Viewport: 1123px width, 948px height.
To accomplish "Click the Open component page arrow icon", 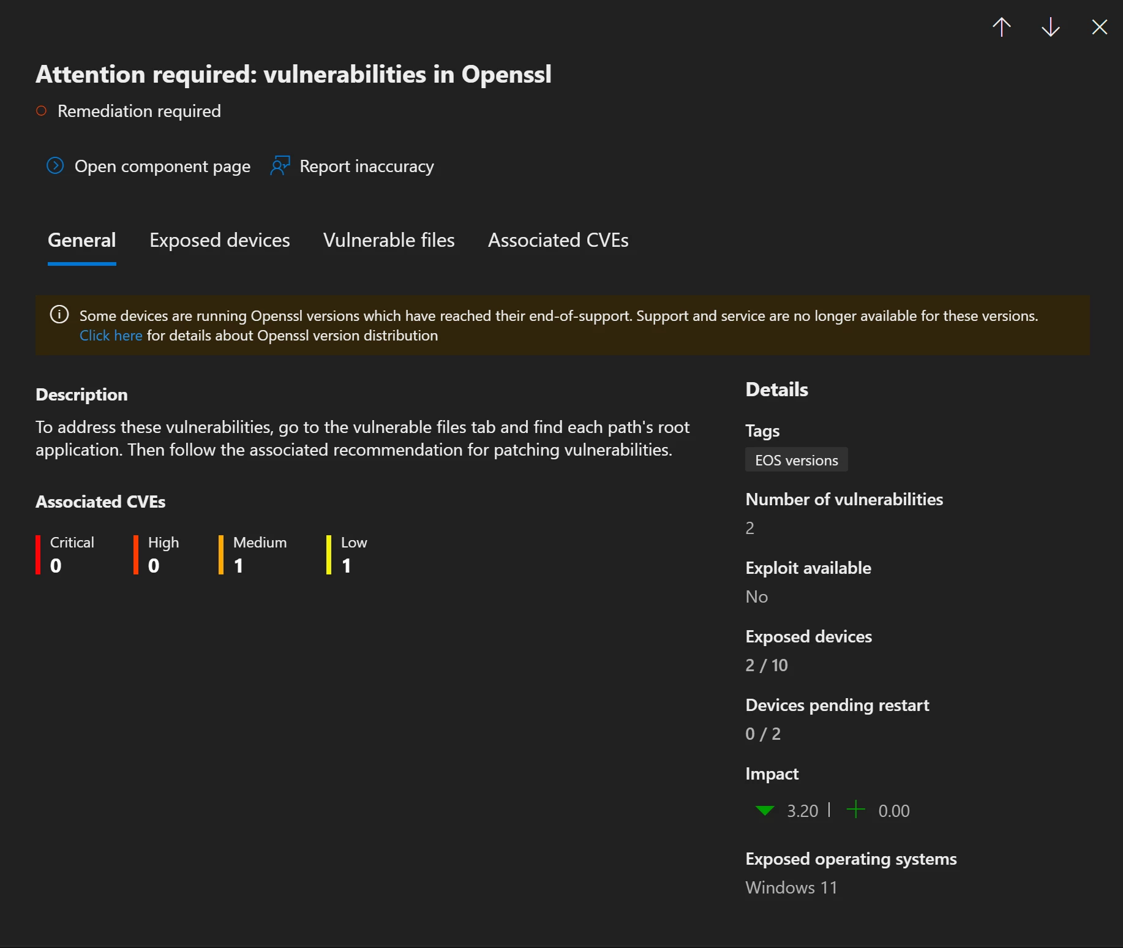I will 55,166.
